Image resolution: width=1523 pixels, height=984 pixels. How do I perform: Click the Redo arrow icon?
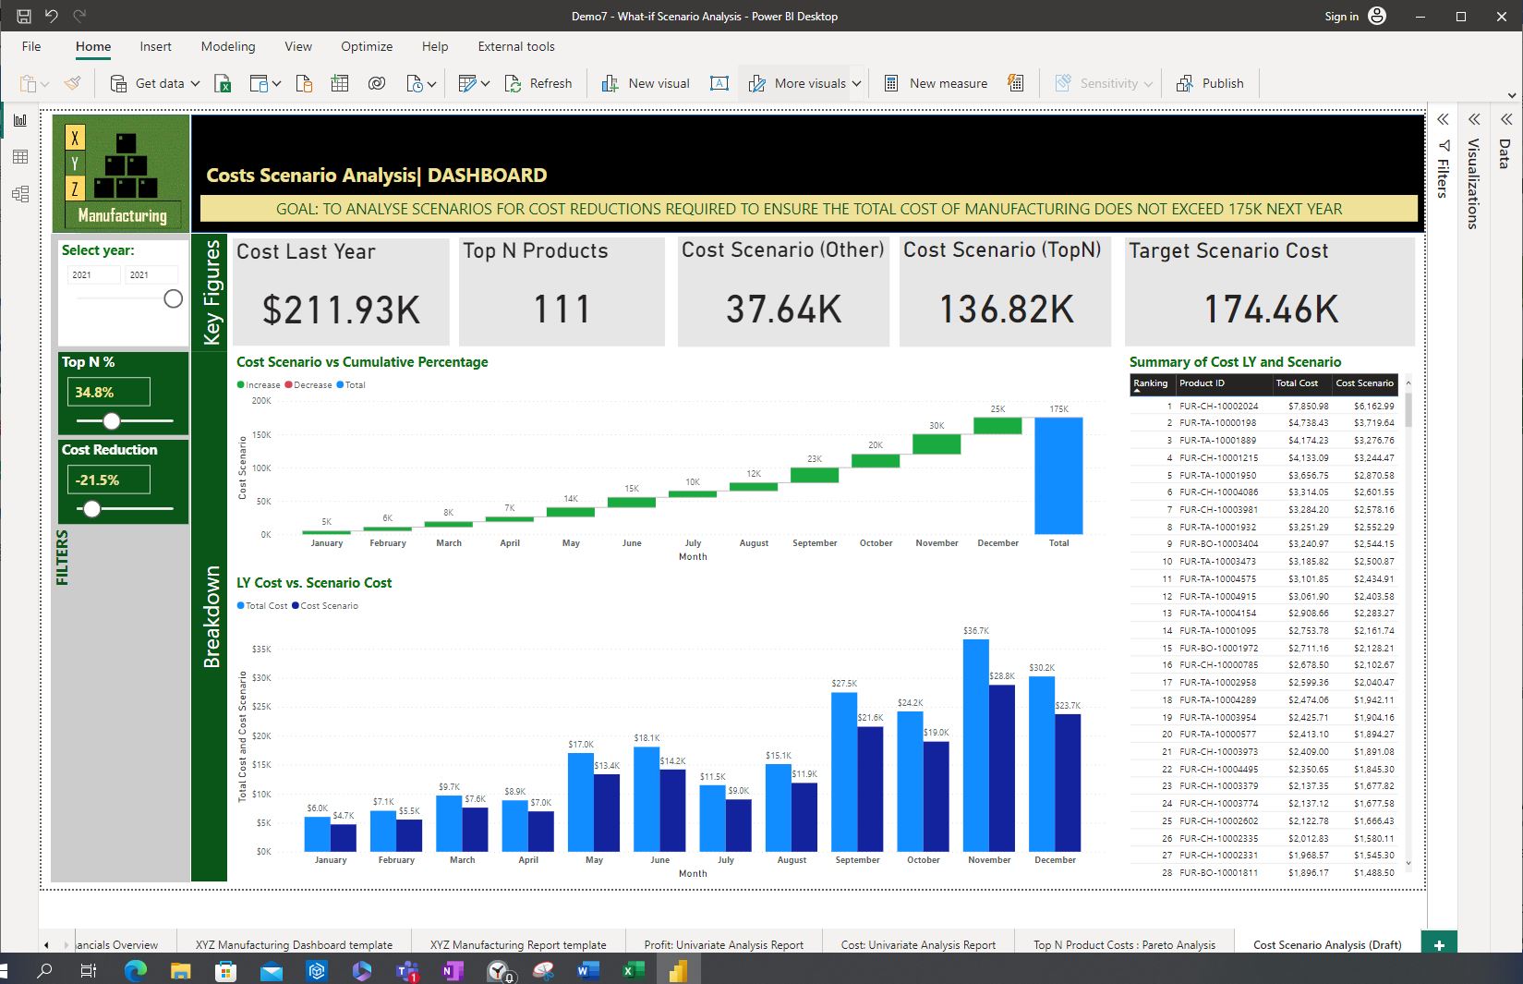pyautogui.click(x=79, y=16)
